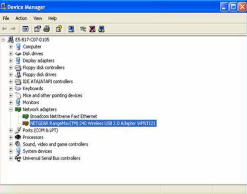This screenshot has height=194, width=247.
Task: Expand the Display adapters node
Action: tap(10, 60)
